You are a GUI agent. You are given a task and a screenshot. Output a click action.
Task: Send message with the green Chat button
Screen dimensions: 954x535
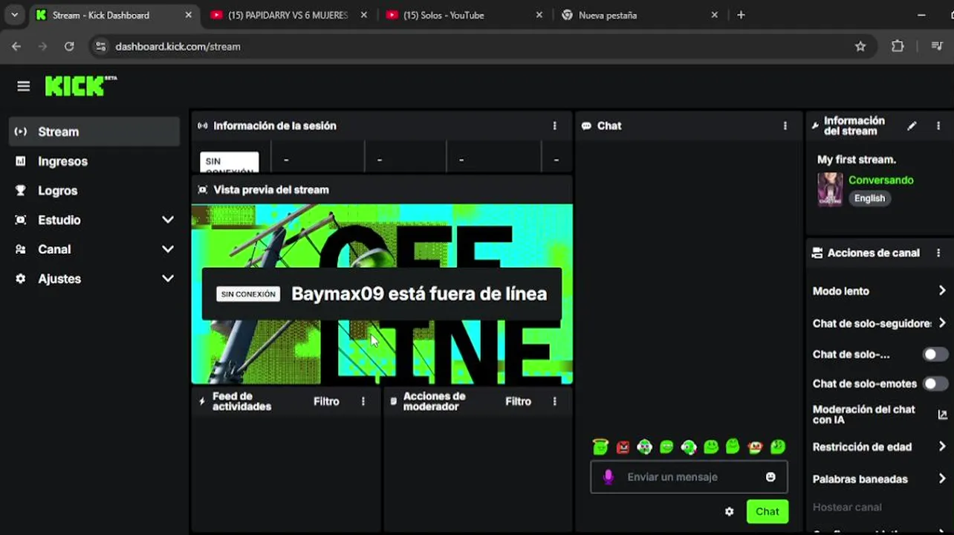[768, 511]
